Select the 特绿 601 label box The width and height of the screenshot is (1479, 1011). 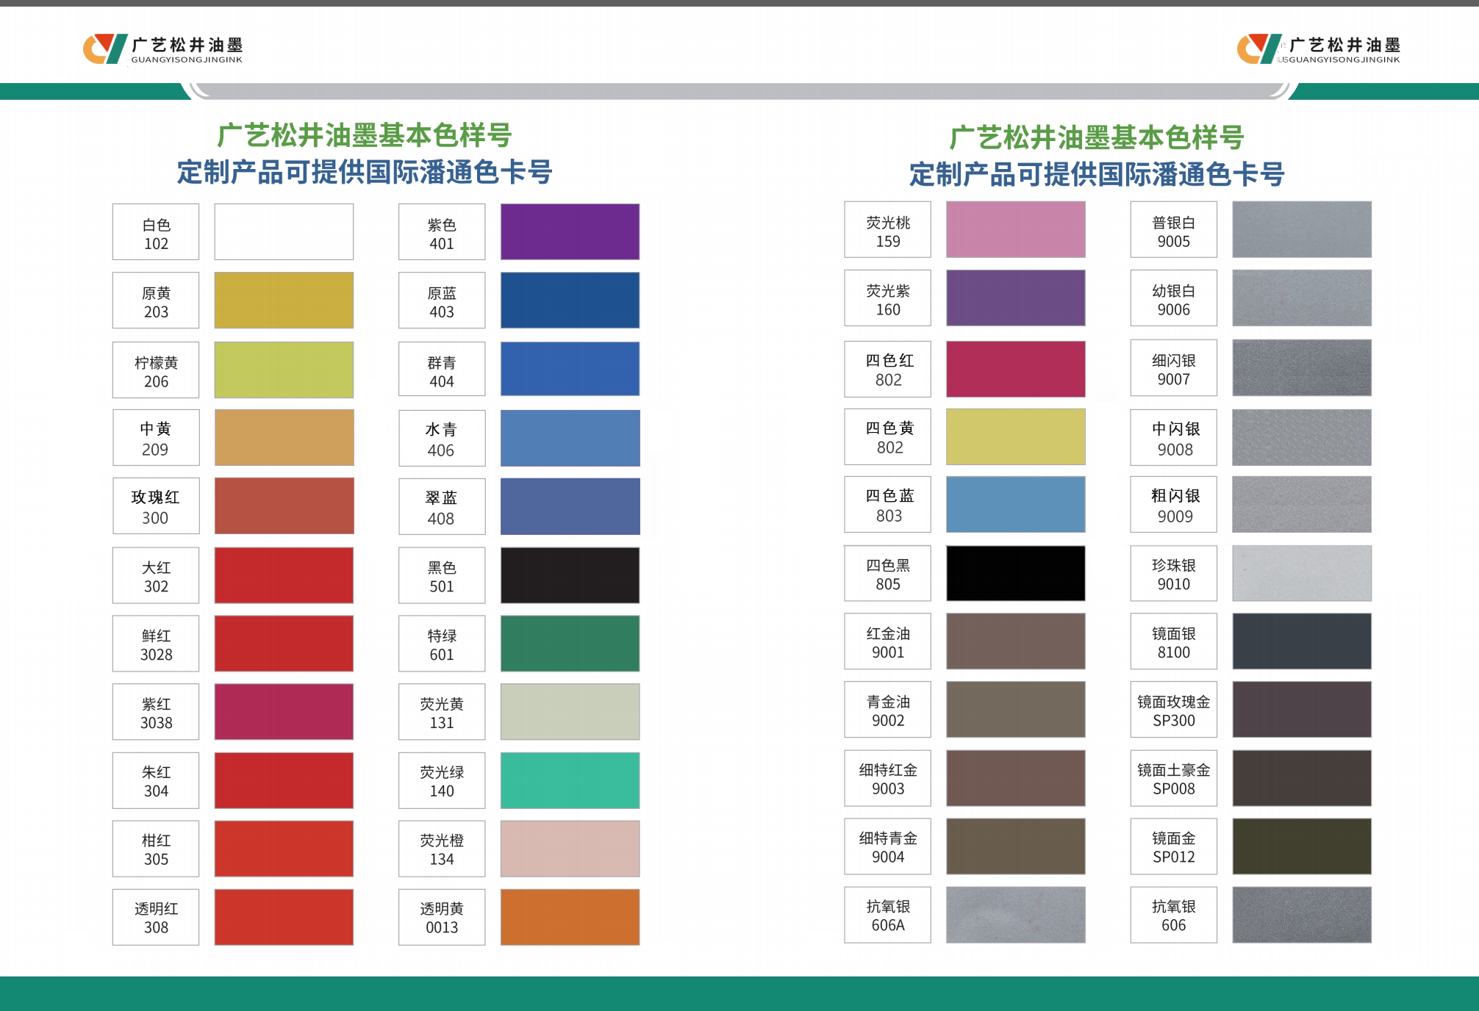(x=442, y=644)
